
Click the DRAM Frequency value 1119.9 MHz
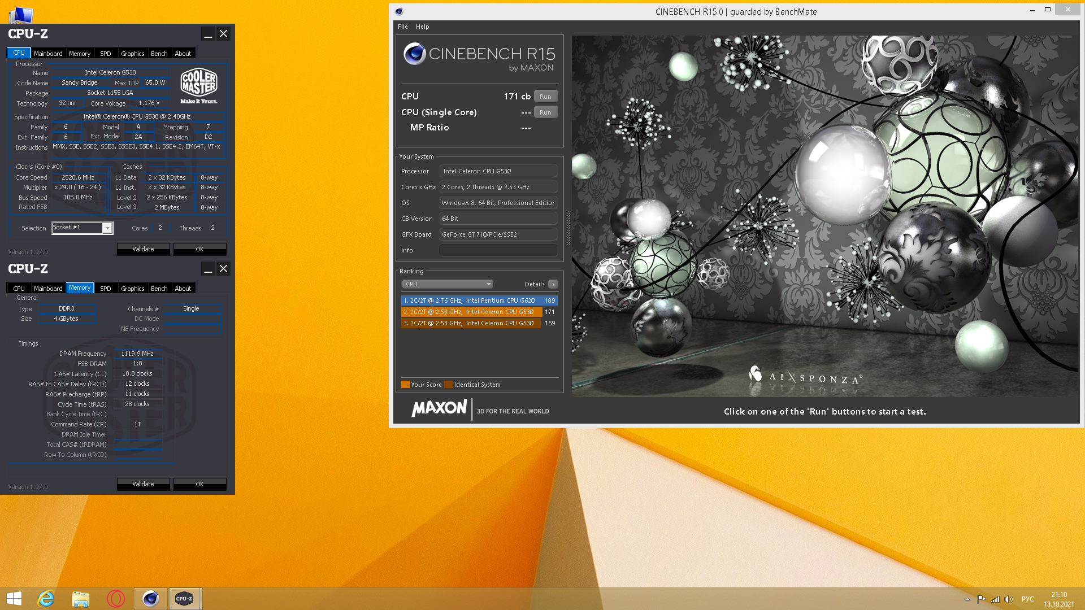tap(137, 354)
